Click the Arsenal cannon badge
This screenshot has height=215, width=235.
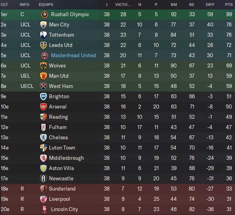pyautogui.click(x=43, y=107)
